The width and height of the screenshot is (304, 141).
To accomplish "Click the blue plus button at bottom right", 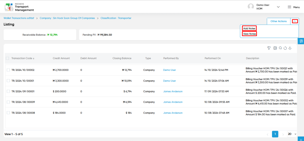I will point(301,138).
